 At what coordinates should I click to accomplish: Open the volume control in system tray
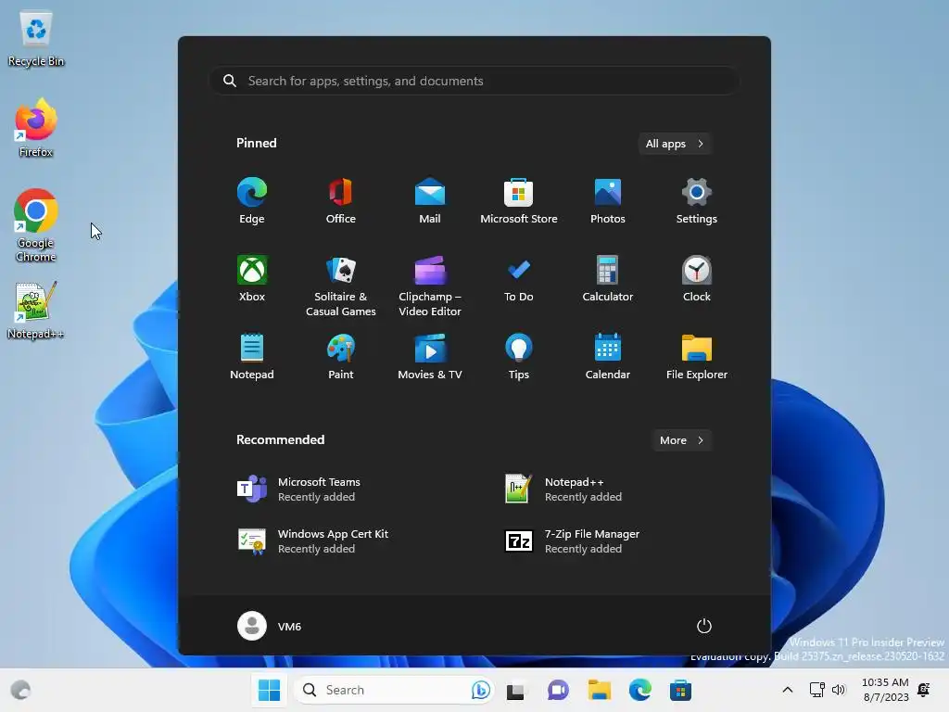coord(839,690)
